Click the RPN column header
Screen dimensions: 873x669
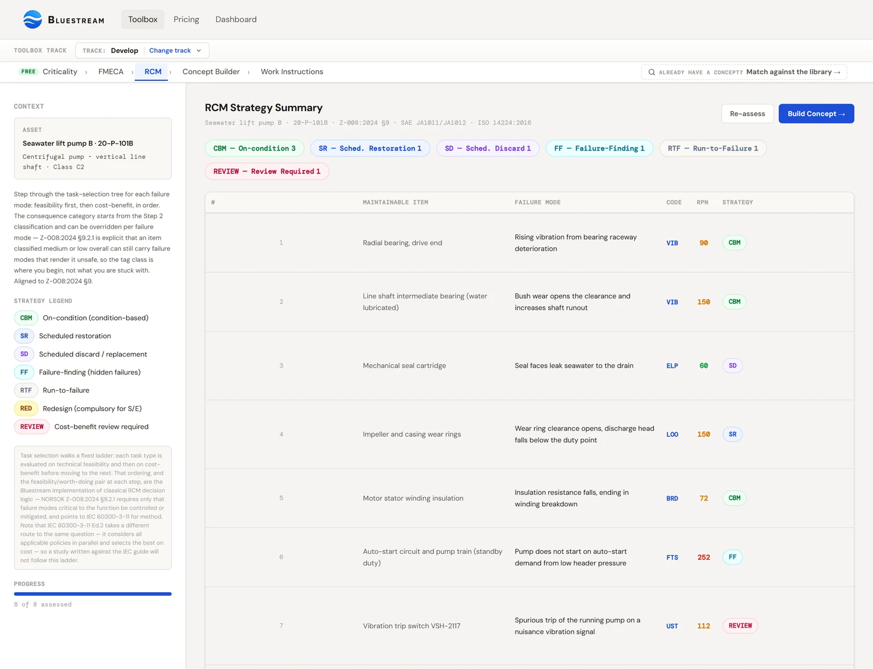point(702,202)
